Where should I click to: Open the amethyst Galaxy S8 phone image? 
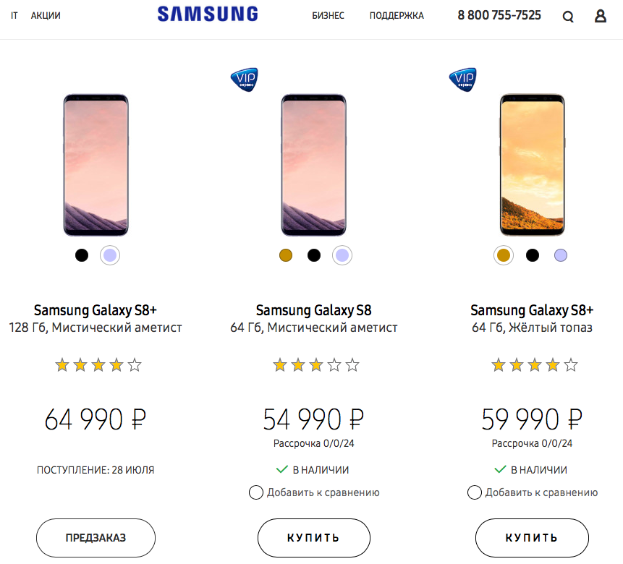pyautogui.click(x=314, y=165)
